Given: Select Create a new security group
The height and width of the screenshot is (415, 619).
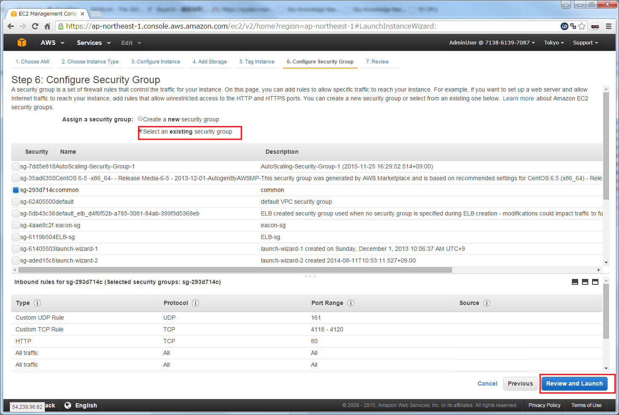Looking at the screenshot, I should coord(140,119).
